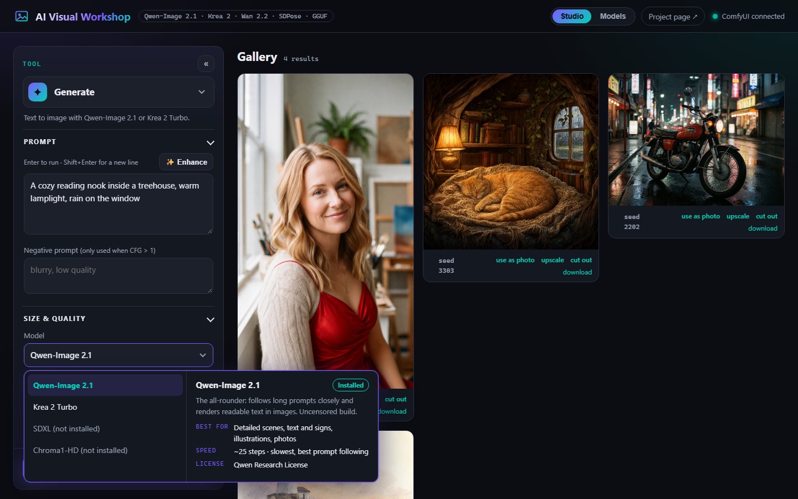
Task: Click use as photo for seed 2202
Action: [x=700, y=216]
